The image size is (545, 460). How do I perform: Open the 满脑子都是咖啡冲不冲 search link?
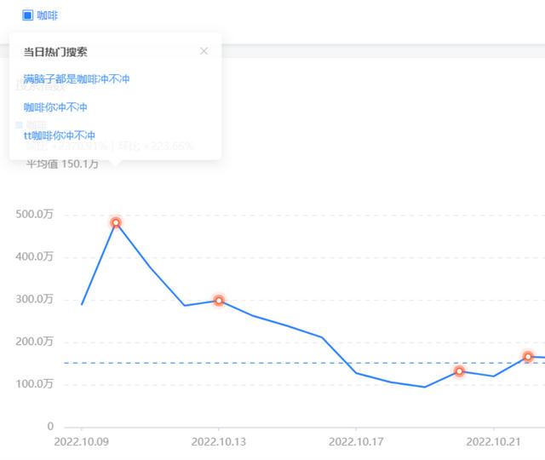point(77,79)
